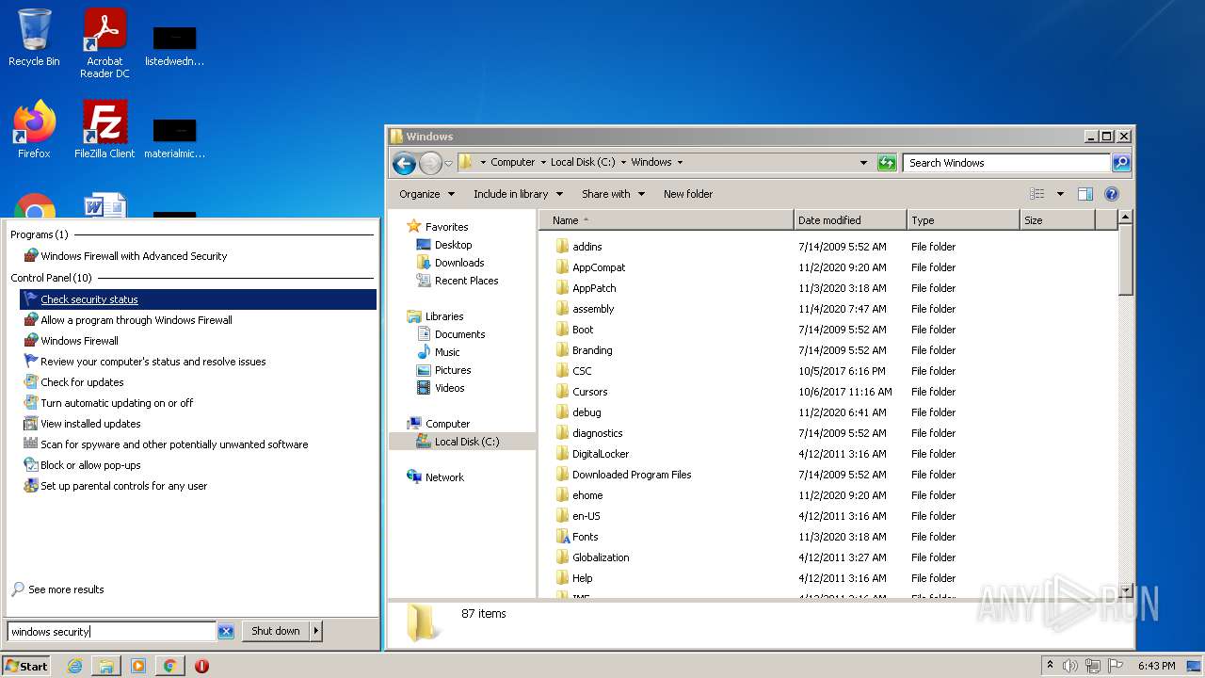Open the Recycle Bin desktop icon
The width and height of the screenshot is (1205, 678).
[x=34, y=38]
